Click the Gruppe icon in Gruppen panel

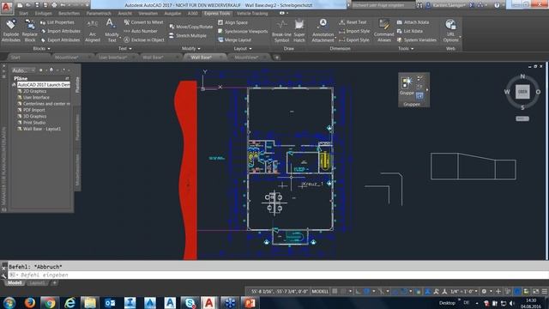coord(407,86)
